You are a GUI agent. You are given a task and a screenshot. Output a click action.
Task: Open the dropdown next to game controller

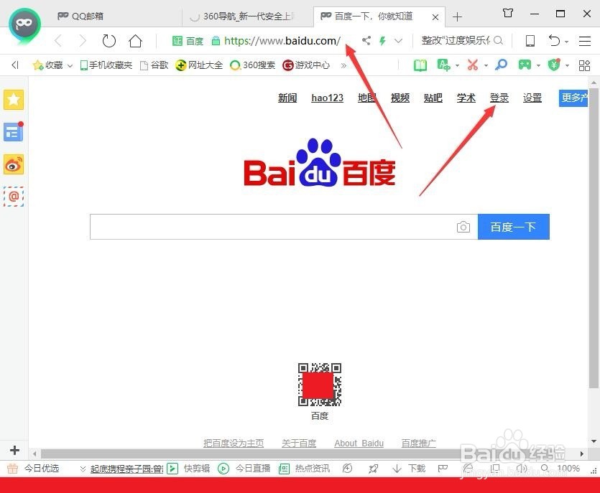pyautogui.click(x=538, y=66)
